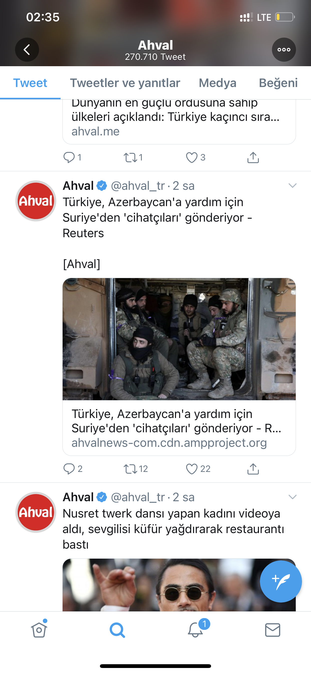Screen dimensions: 311x674
Task: Open the Messages envelope icon
Action: [273, 630]
